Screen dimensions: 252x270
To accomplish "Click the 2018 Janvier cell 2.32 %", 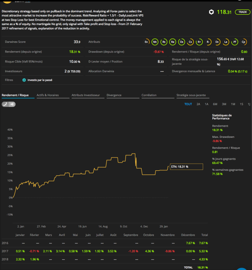I will coord(20,259).
